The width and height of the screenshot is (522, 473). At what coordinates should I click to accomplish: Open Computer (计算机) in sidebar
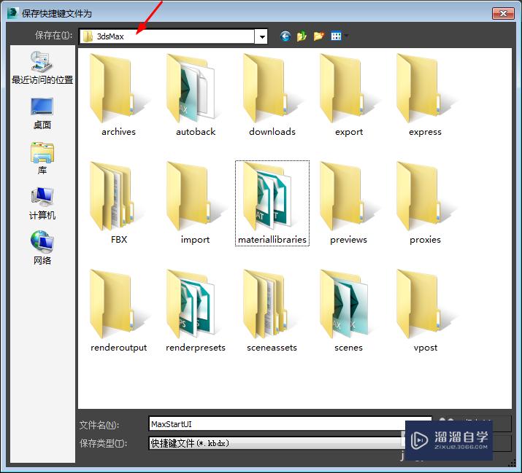pos(42,204)
